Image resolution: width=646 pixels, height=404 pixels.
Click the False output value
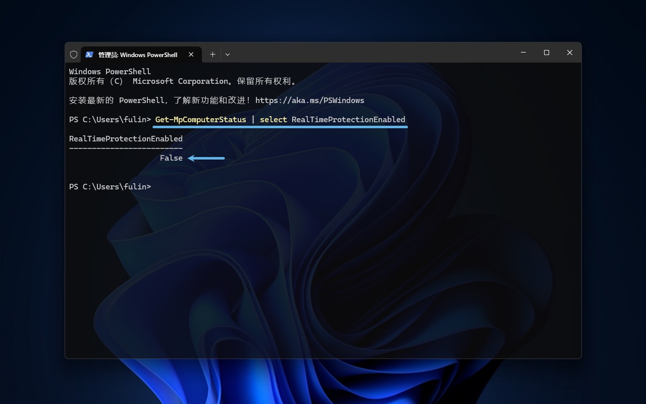click(171, 158)
